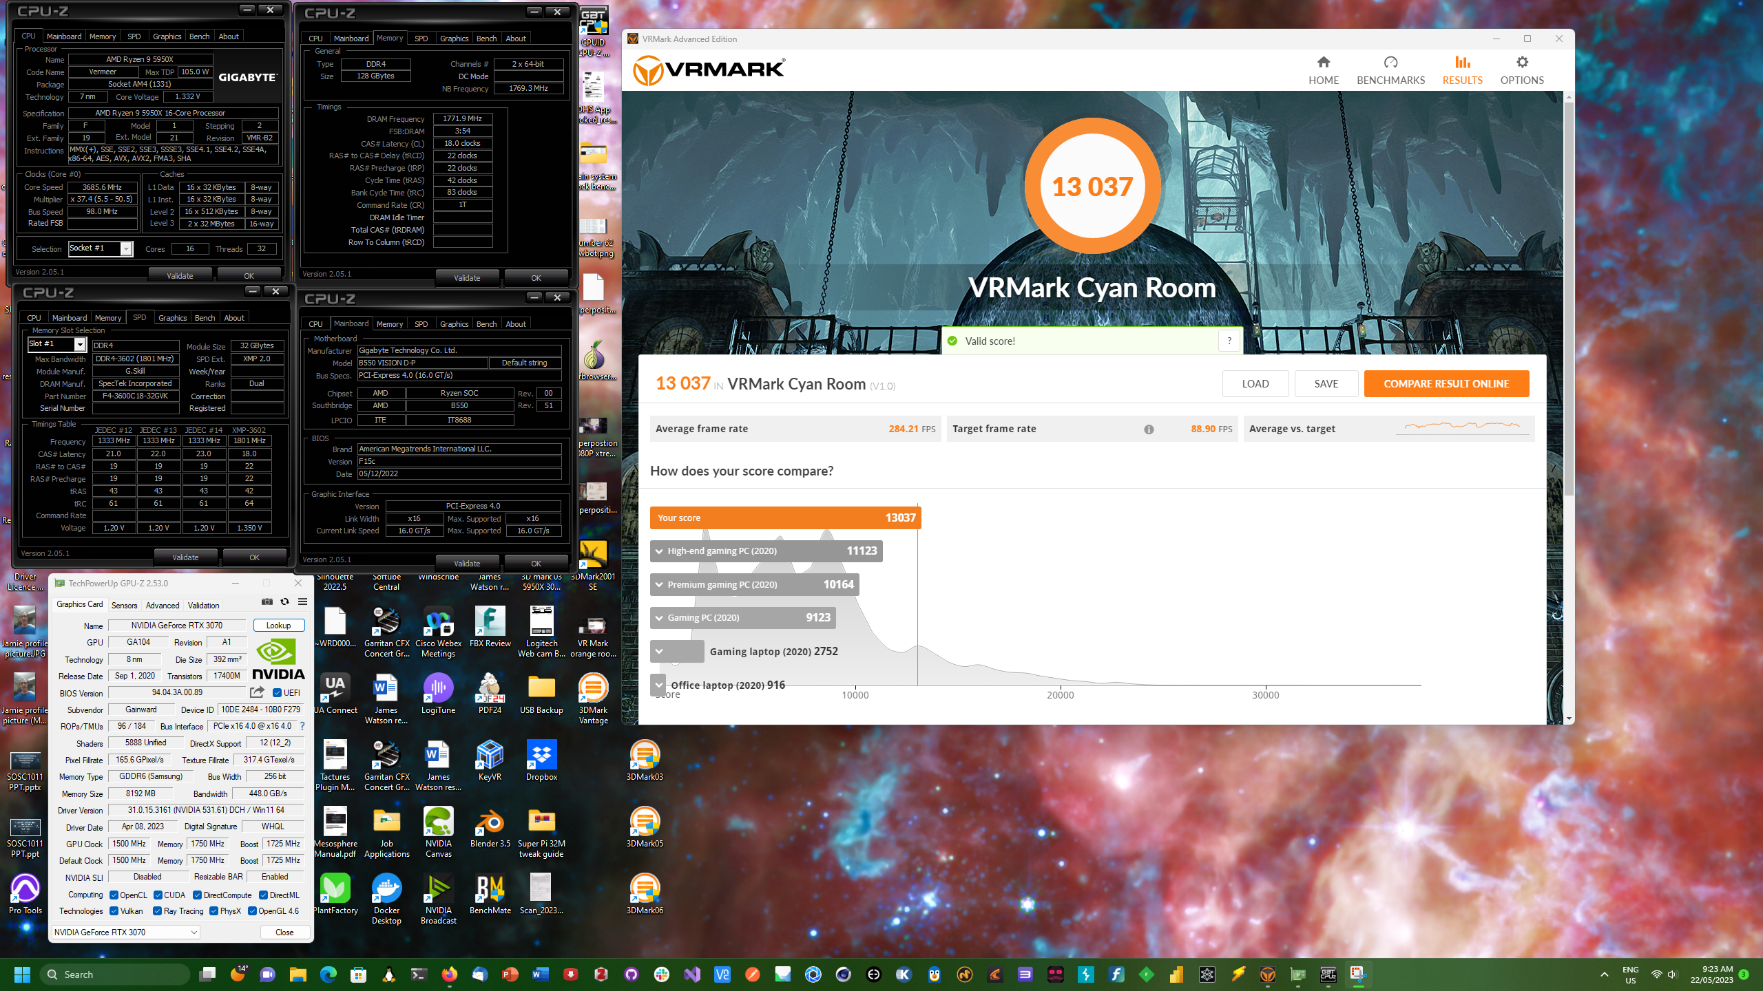
Task: Open the Dropbox desktop shortcut
Action: 541,760
